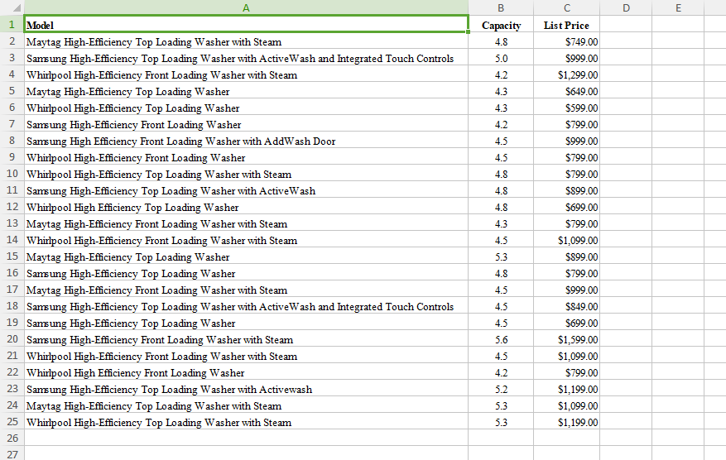Select Whirlpool Top Loading Washer with Steam in row 10
726x460 pixels.
tap(247, 174)
